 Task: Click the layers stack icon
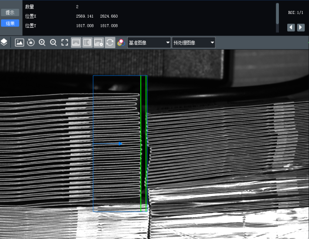click(4, 43)
